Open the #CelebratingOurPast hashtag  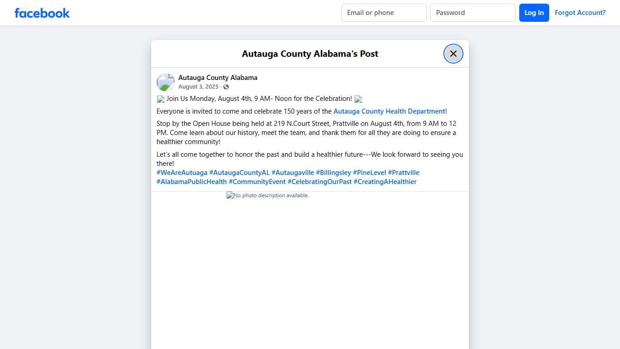[320, 182]
